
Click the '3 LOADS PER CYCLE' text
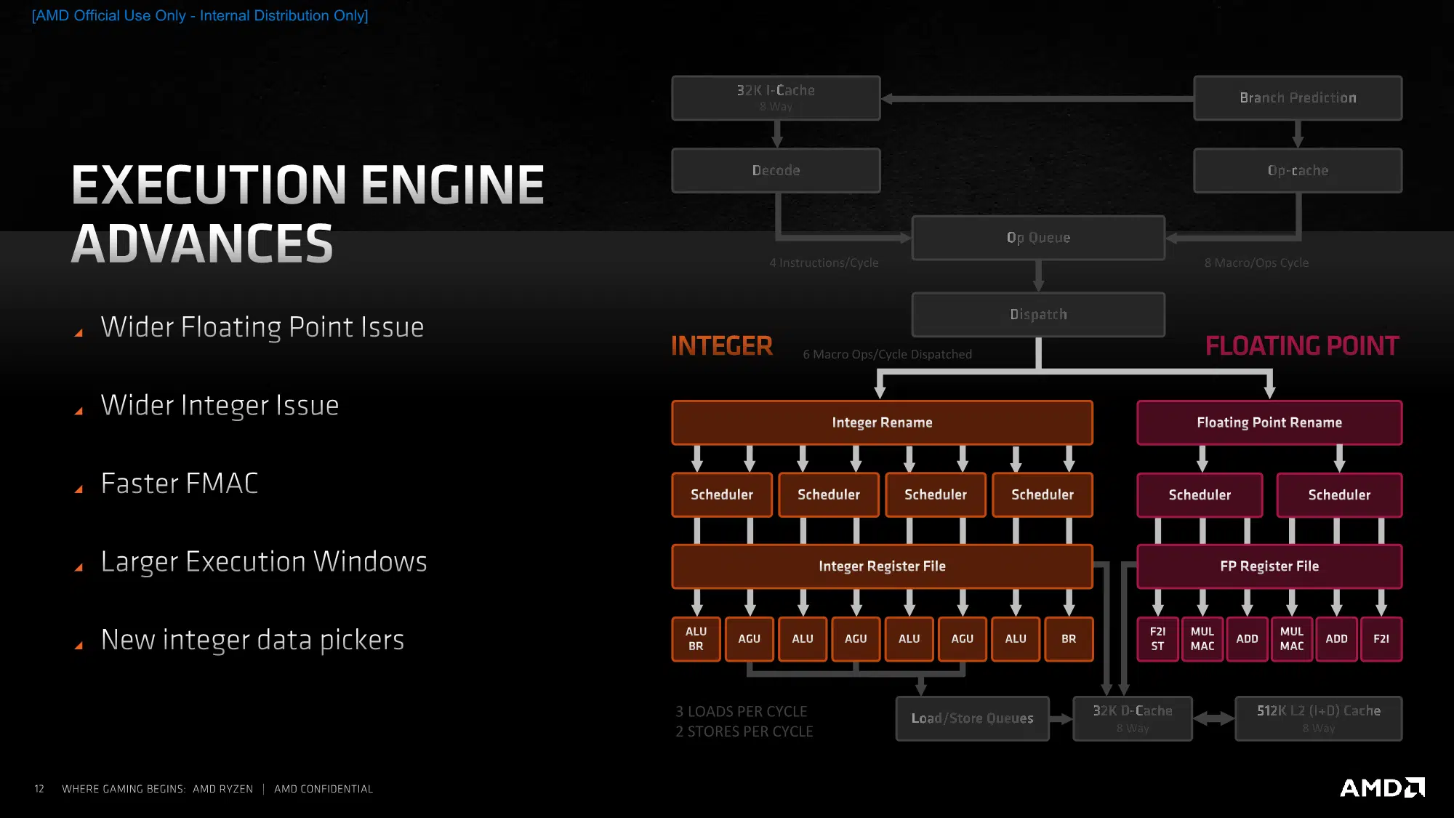click(742, 711)
